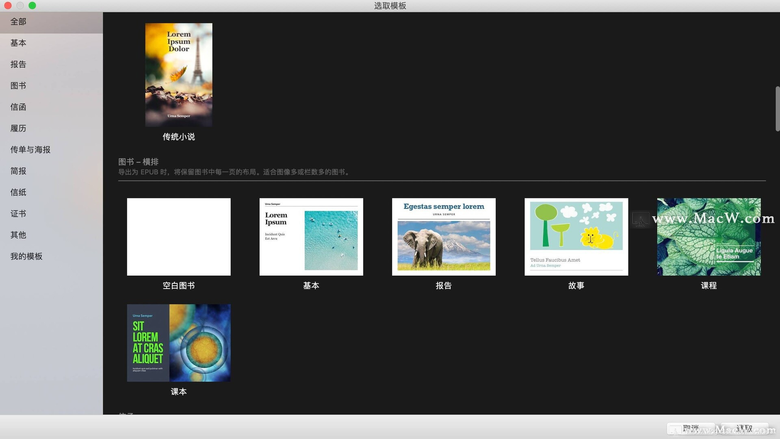Choose the 课程 green leaves template
The image size is (780, 439).
pos(708,237)
